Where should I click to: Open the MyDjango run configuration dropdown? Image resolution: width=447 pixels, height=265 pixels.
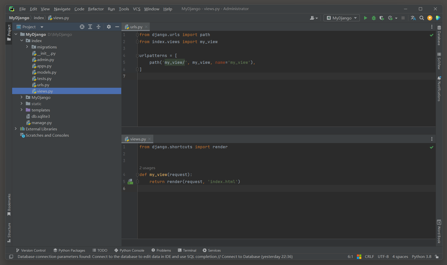tap(342, 18)
